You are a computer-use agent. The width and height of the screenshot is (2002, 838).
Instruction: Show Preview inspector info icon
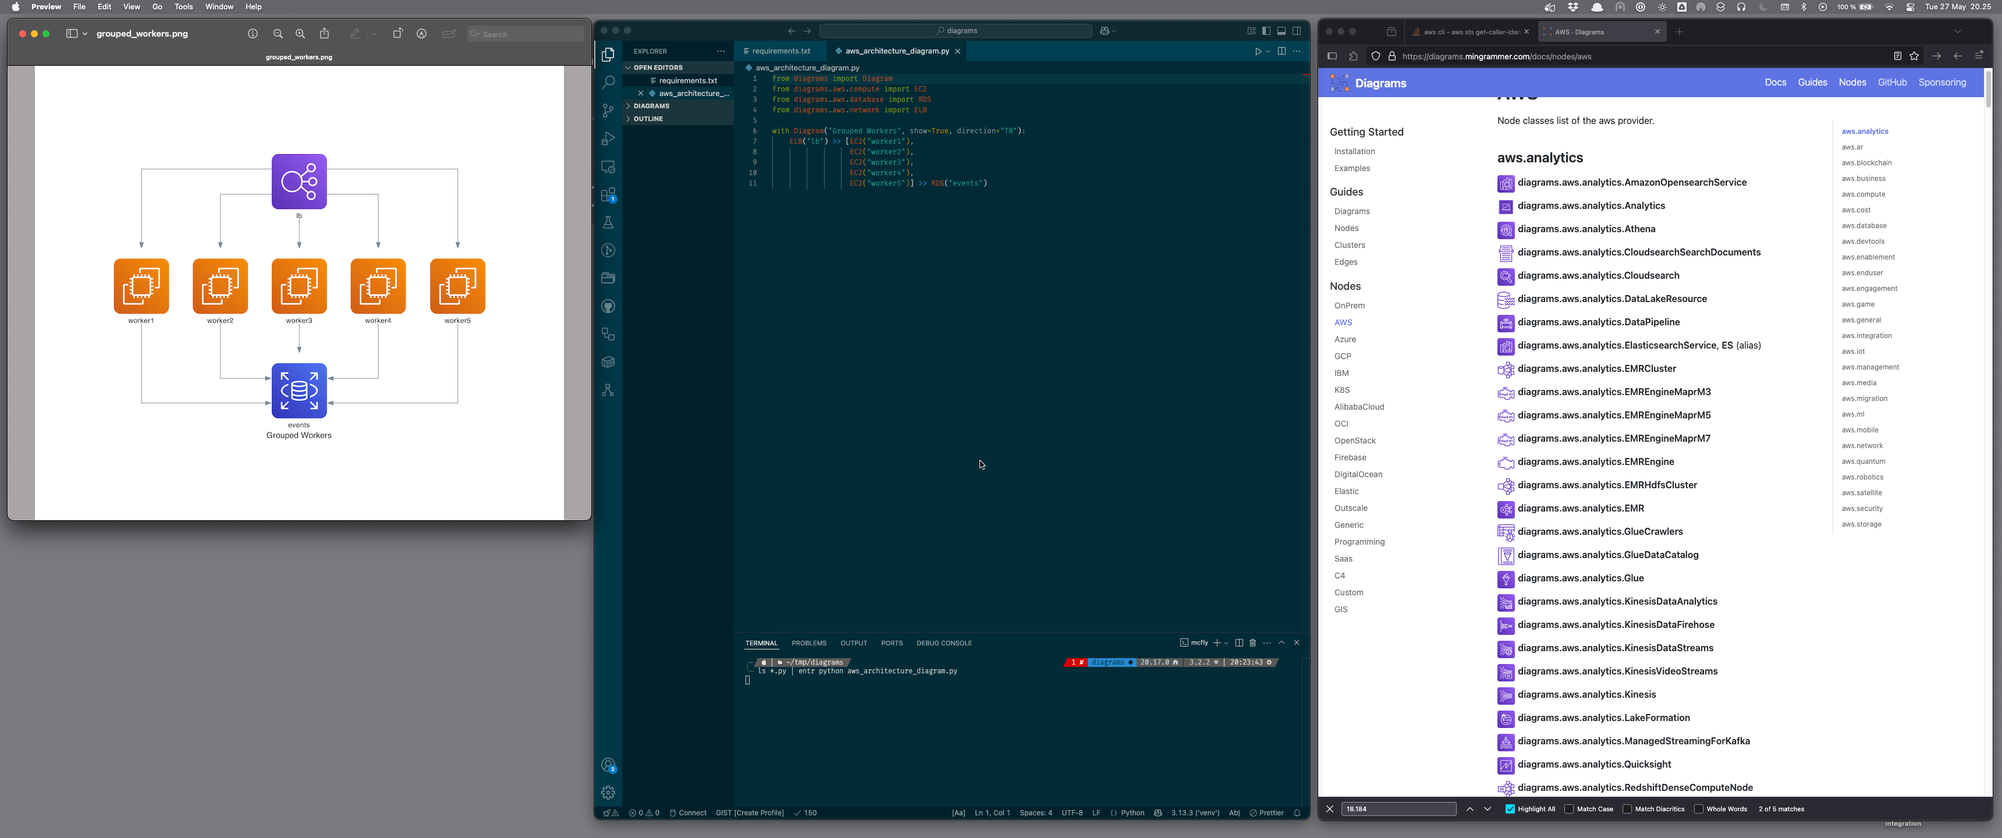click(x=253, y=34)
